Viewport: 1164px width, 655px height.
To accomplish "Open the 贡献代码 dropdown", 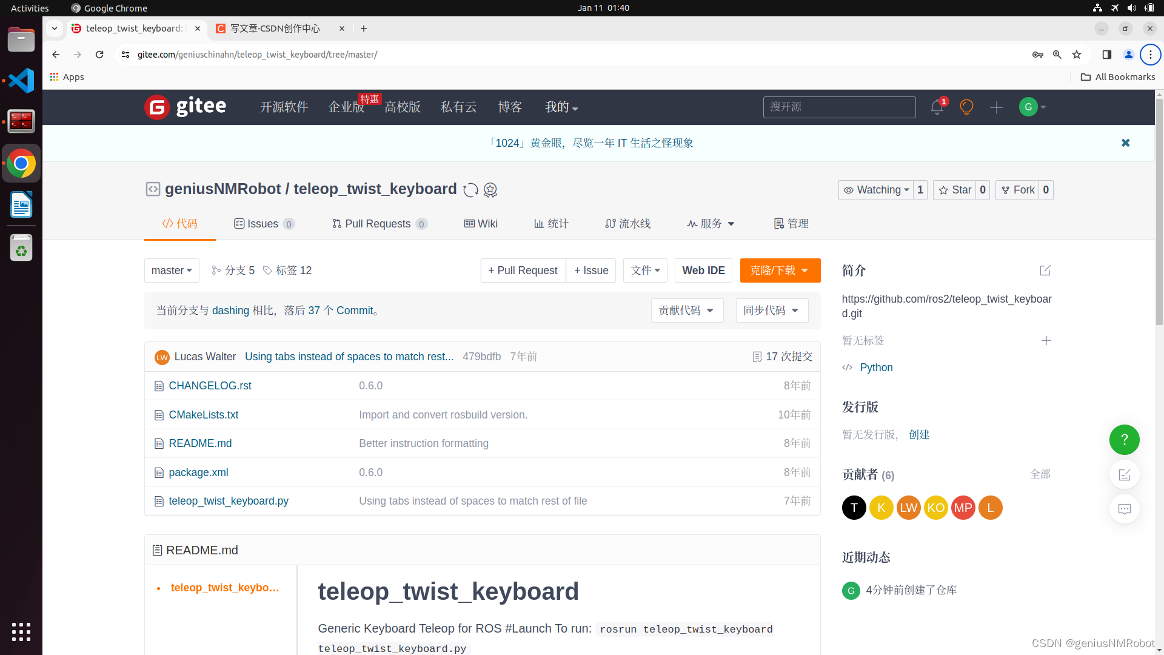I will (686, 311).
